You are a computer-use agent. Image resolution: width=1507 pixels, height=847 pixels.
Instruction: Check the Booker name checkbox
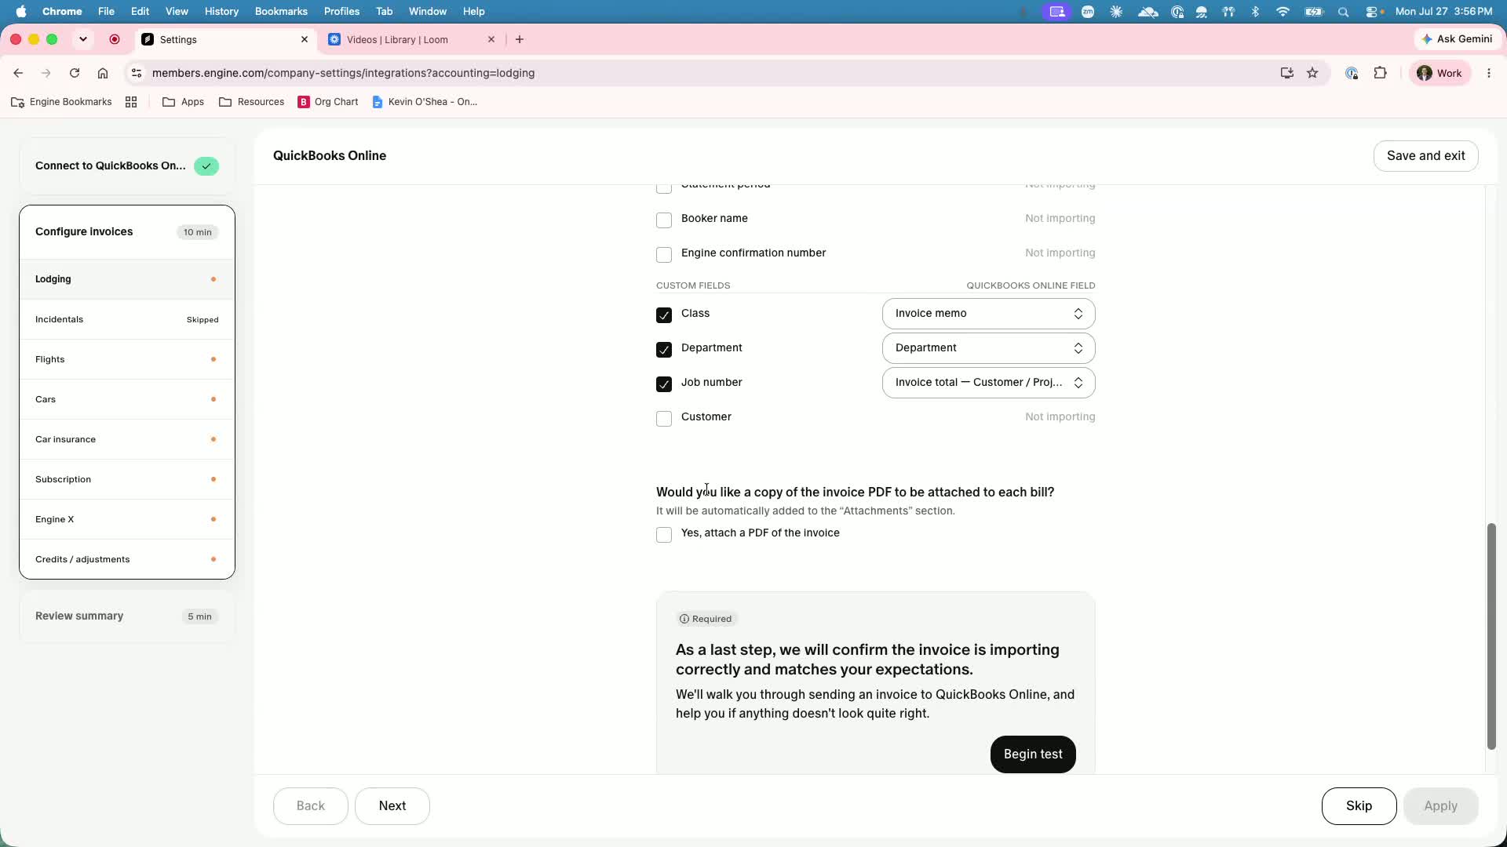pyautogui.click(x=664, y=220)
